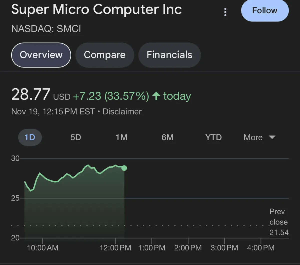The height and width of the screenshot is (265, 300).
Task: Switch chart to 5D range
Action: 76,137
